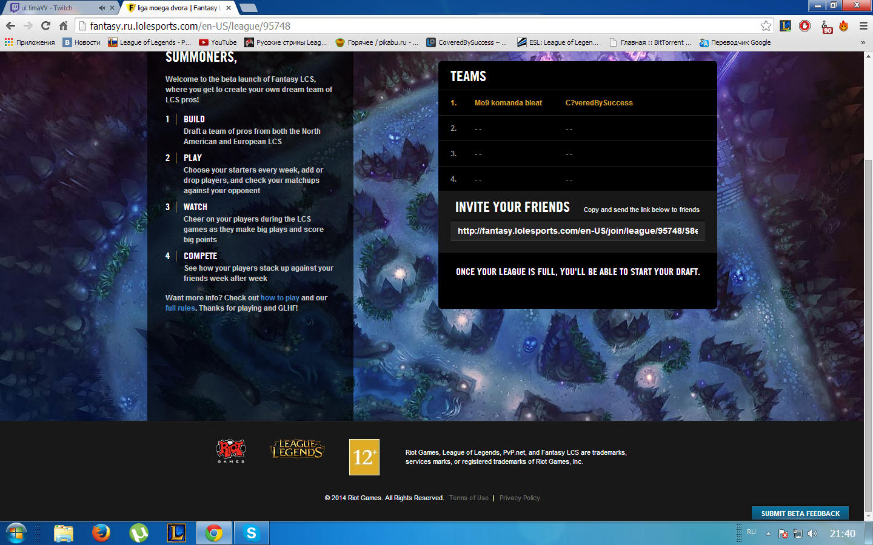
Task: Click the Riot Games logo
Action: [x=231, y=451]
